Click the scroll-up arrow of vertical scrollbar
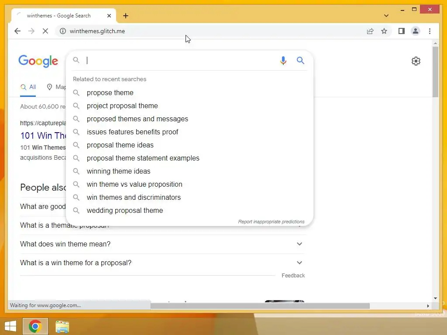Image resolution: width=447 pixels, height=335 pixels. pos(435,43)
